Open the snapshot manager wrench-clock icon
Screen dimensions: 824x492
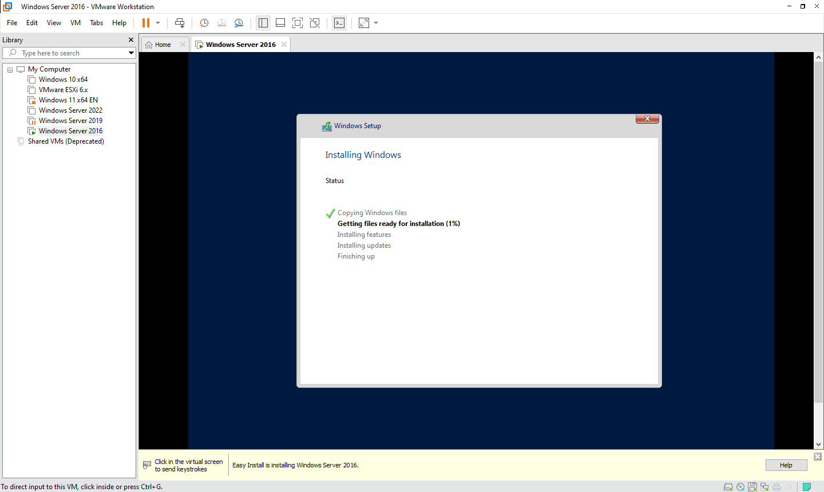pos(239,23)
